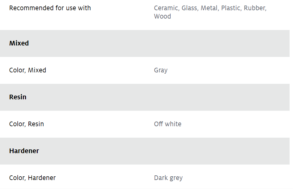
Task: Select the 'Off white' value
Action: [168, 124]
